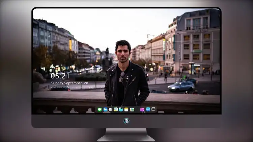Open the yellow document app in dock
Screen dimensions: 253x142
coord(116,110)
